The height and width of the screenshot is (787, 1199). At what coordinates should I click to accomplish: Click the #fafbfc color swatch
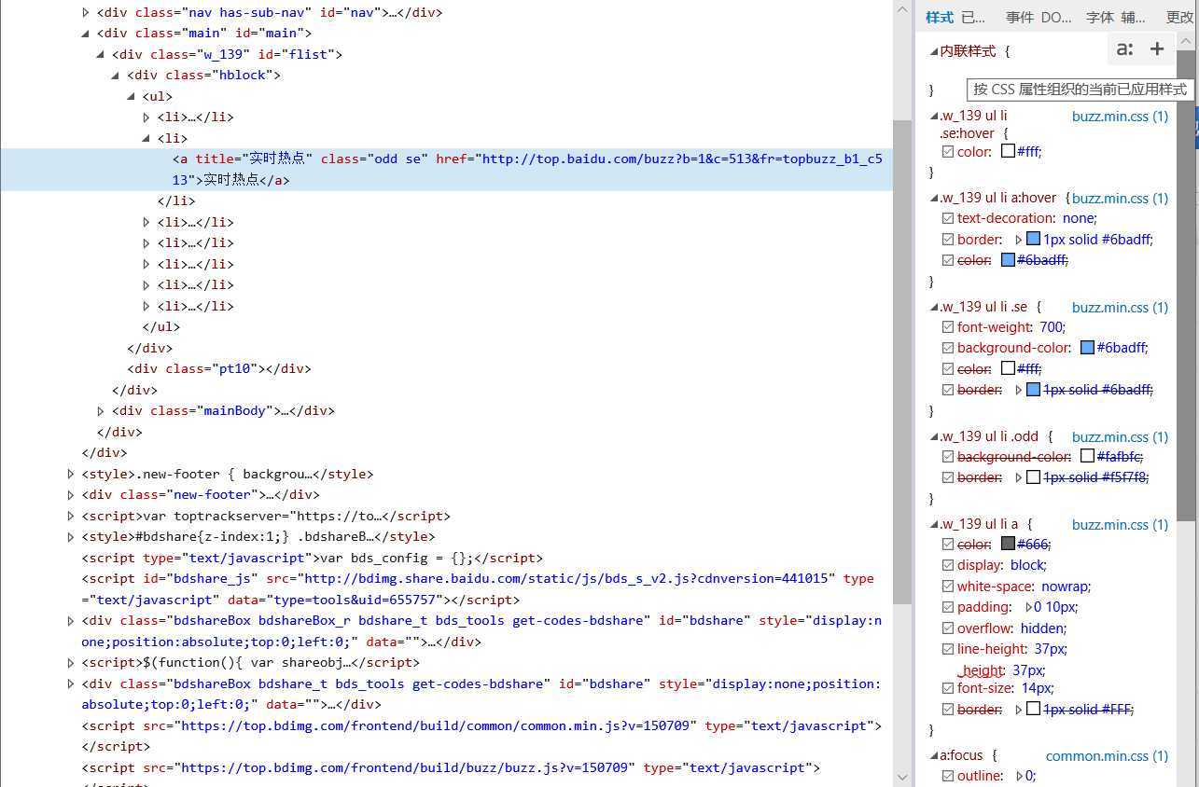[x=1087, y=457]
